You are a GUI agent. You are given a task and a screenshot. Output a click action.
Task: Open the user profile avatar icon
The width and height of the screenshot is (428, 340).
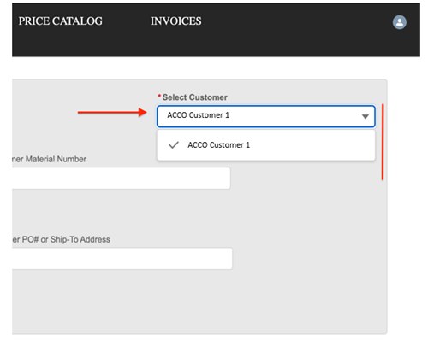(400, 22)
